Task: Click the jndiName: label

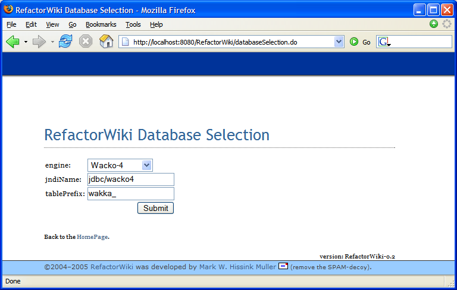Action: click(63, 179)
